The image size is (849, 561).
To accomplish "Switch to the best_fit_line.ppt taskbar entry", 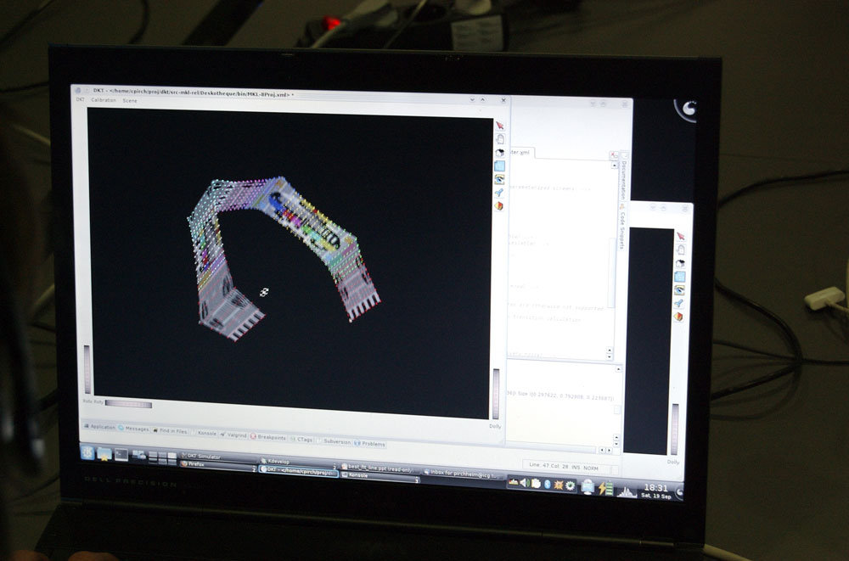I will 380,468.
